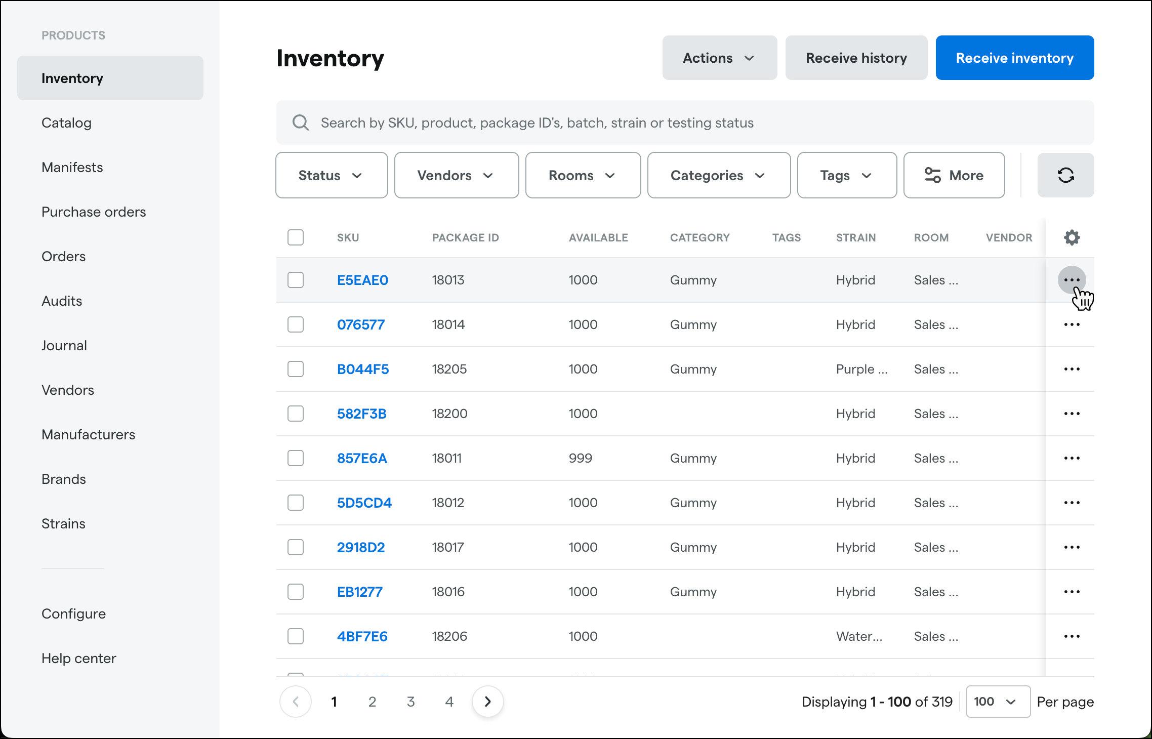
Task: Check the box for SKU 857E6A
Action: pos(296,458)
